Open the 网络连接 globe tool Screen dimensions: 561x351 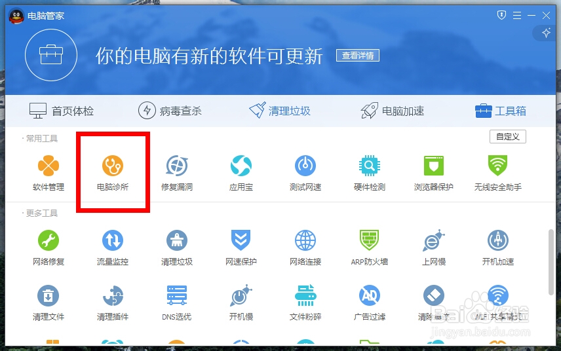click(x=305, y=248)
